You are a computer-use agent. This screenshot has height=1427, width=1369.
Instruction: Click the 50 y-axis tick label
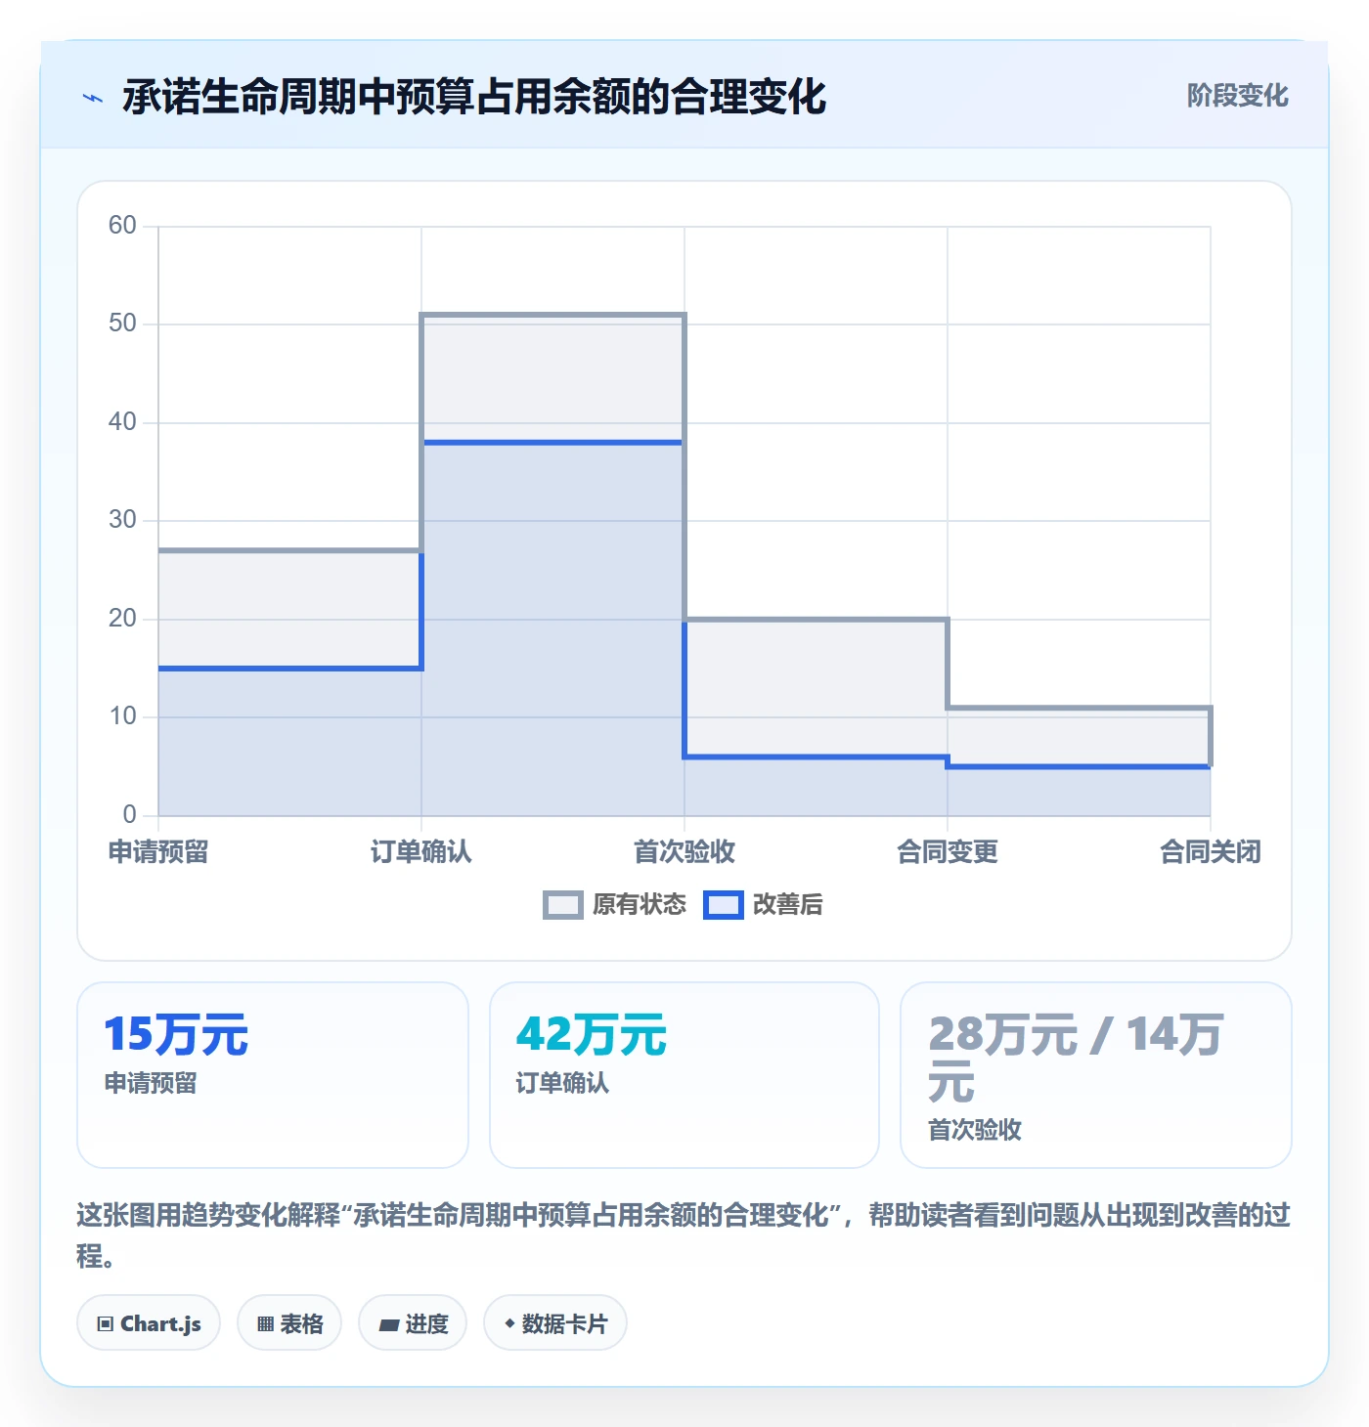[122, 324]
